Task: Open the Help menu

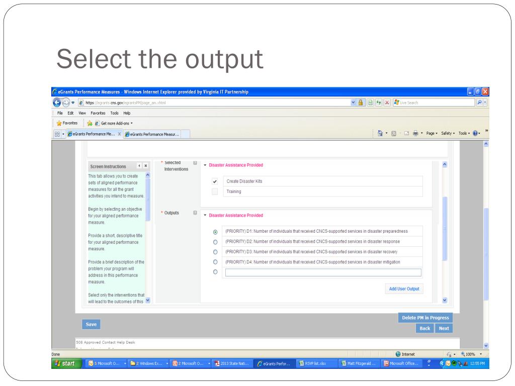Action: point(127,113)
